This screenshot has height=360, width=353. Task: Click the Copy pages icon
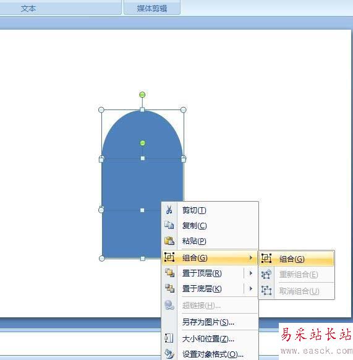169,225
